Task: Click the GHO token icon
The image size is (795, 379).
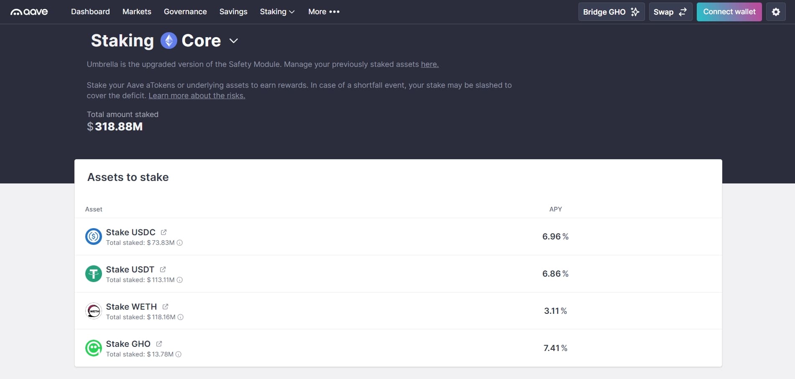Action: (x=94, y=348)
